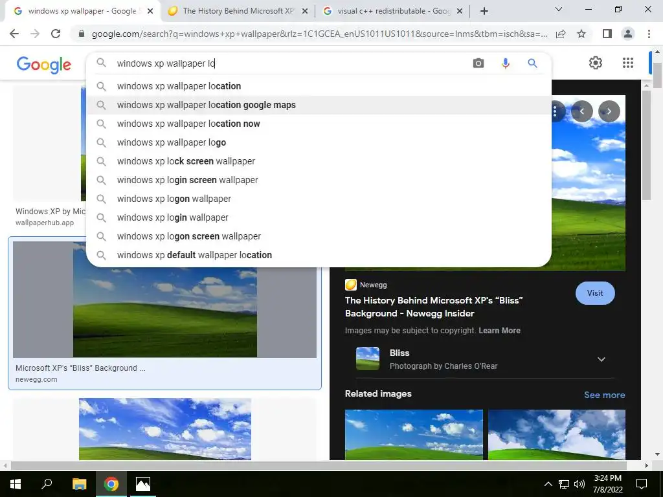Viewport: 663px width, 497px height.
Task: Choose suggestion 'windows xp lock screen wallpaper'
Action: coord(319,161)
